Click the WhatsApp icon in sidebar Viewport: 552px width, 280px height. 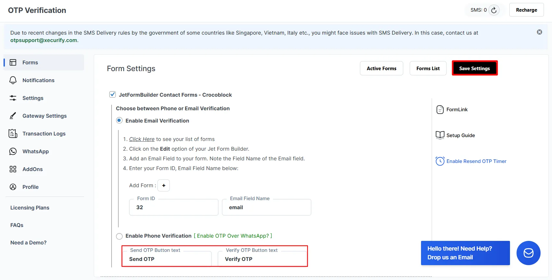tap(13, 151)
